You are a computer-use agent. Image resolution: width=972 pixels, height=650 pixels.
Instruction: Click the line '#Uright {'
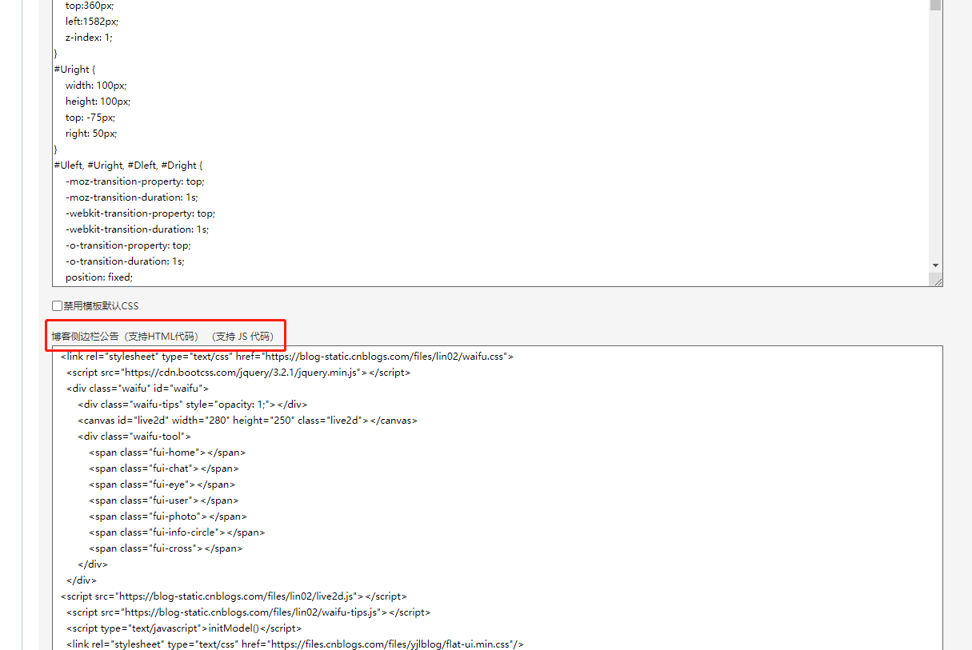[74, 70]
